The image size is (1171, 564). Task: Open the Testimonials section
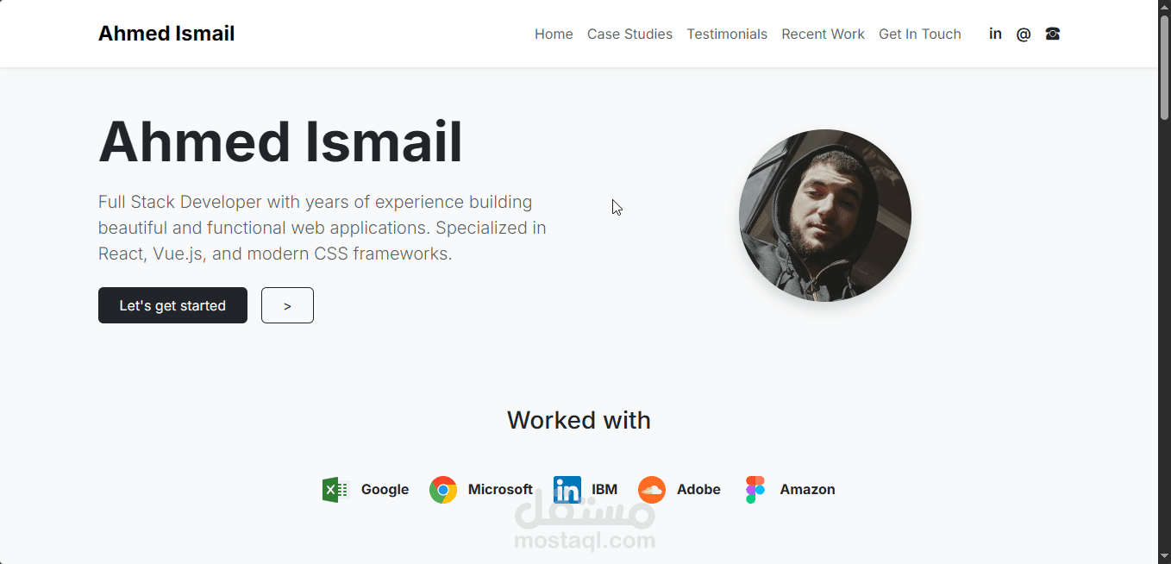(727, 34)
